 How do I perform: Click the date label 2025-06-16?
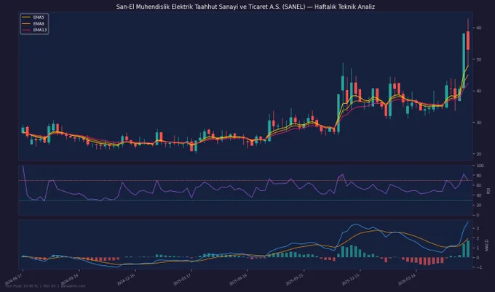tap(238, 279)
